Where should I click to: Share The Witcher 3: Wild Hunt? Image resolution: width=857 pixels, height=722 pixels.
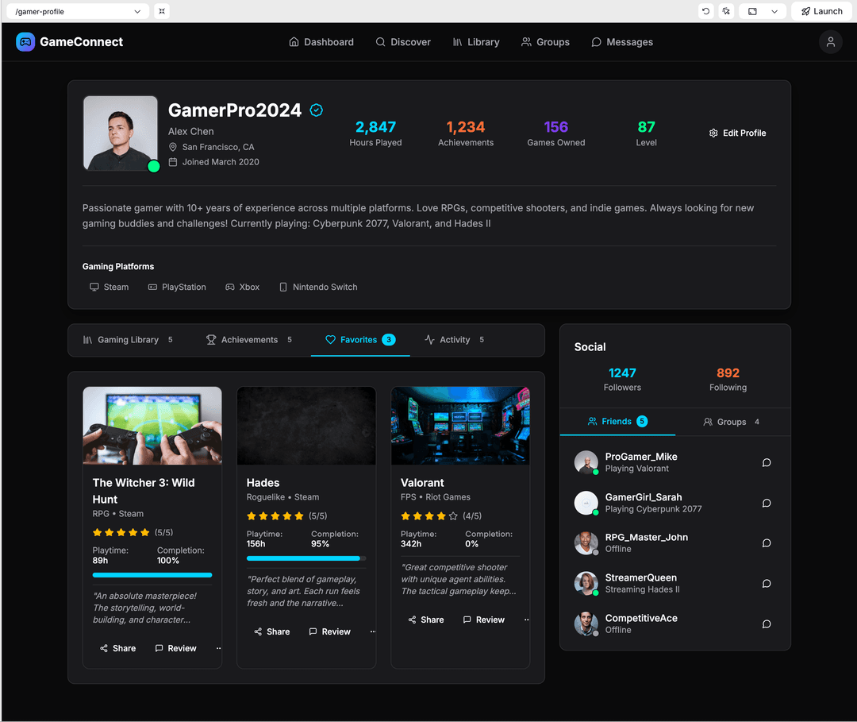click(117, 648)
